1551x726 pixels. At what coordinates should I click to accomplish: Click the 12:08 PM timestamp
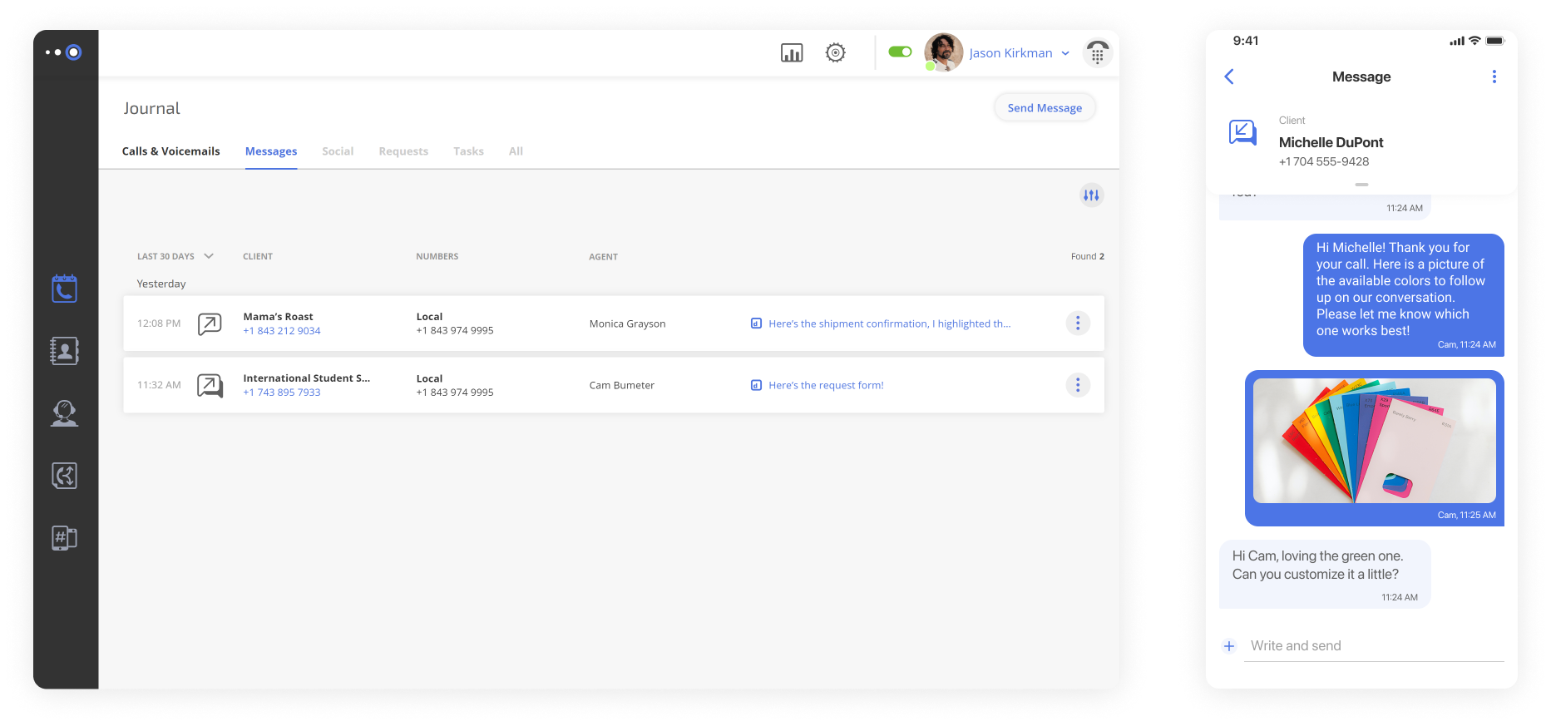pyautogui.click(x=159, y=323)
